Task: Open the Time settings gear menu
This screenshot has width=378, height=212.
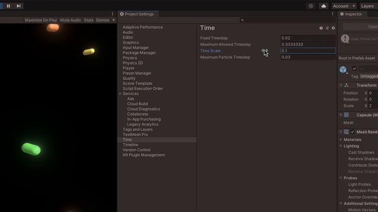Action: [x=333, y=28]
